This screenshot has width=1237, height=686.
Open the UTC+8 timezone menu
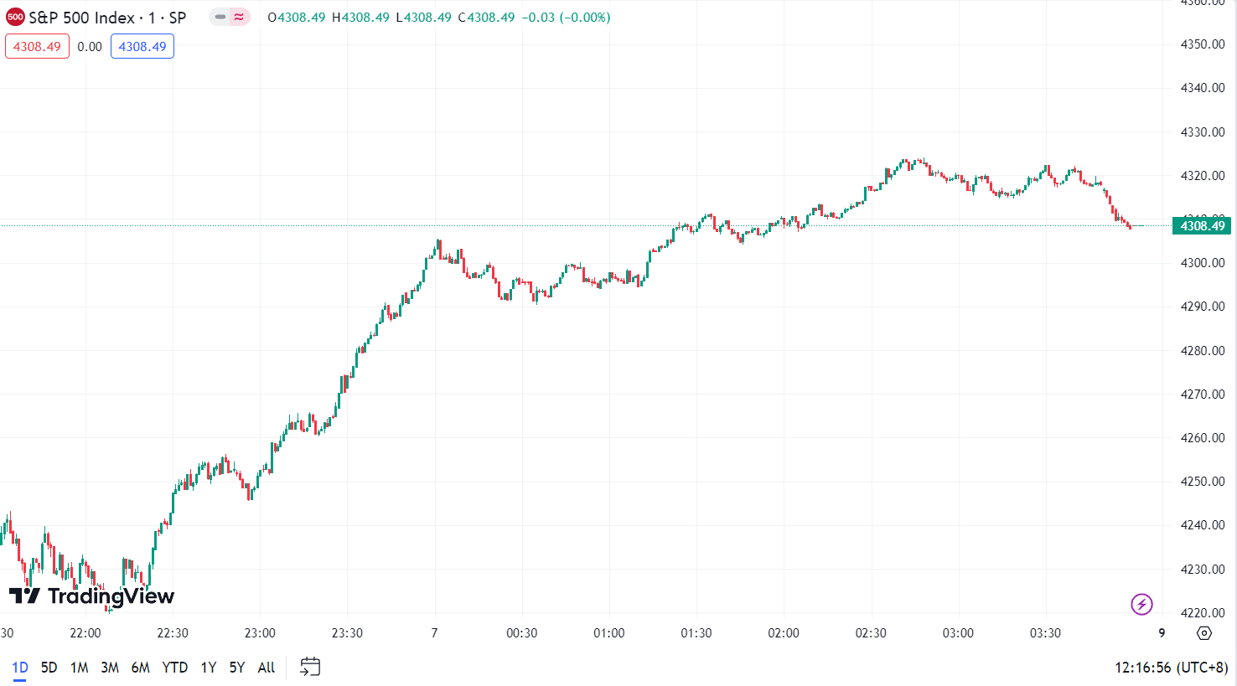click(x=1171, y=668)
